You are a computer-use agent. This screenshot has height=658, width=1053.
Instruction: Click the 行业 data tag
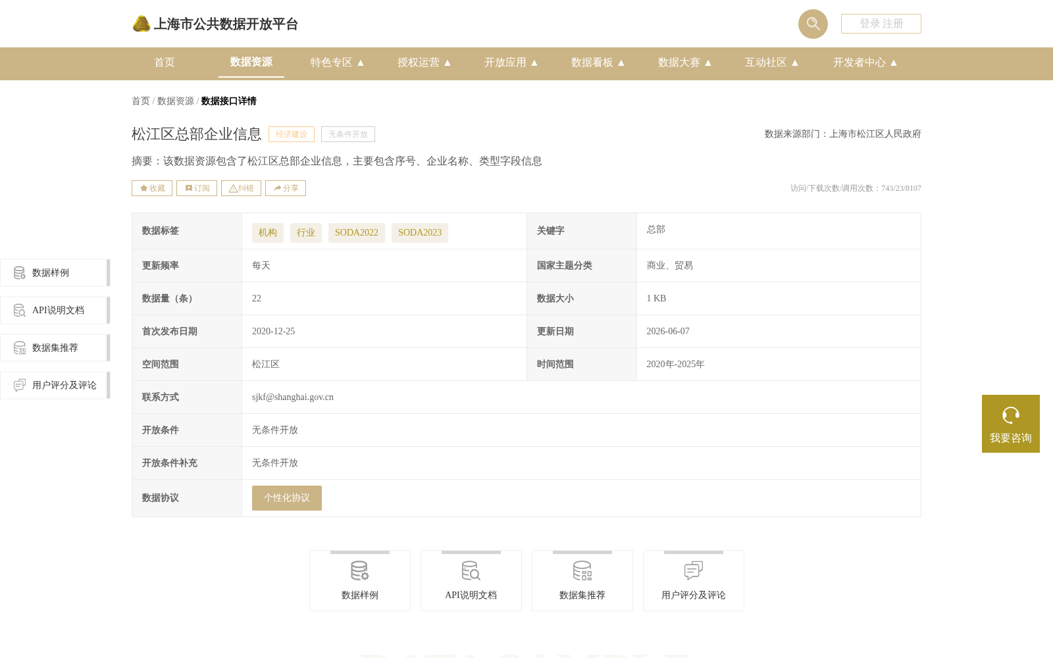306,233
